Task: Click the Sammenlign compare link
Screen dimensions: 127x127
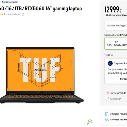Action: point(116,99)
